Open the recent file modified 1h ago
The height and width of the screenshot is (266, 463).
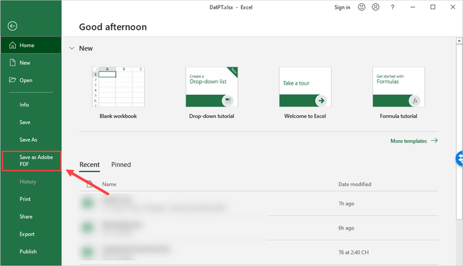pyautogui.click(x=259, y=203)
